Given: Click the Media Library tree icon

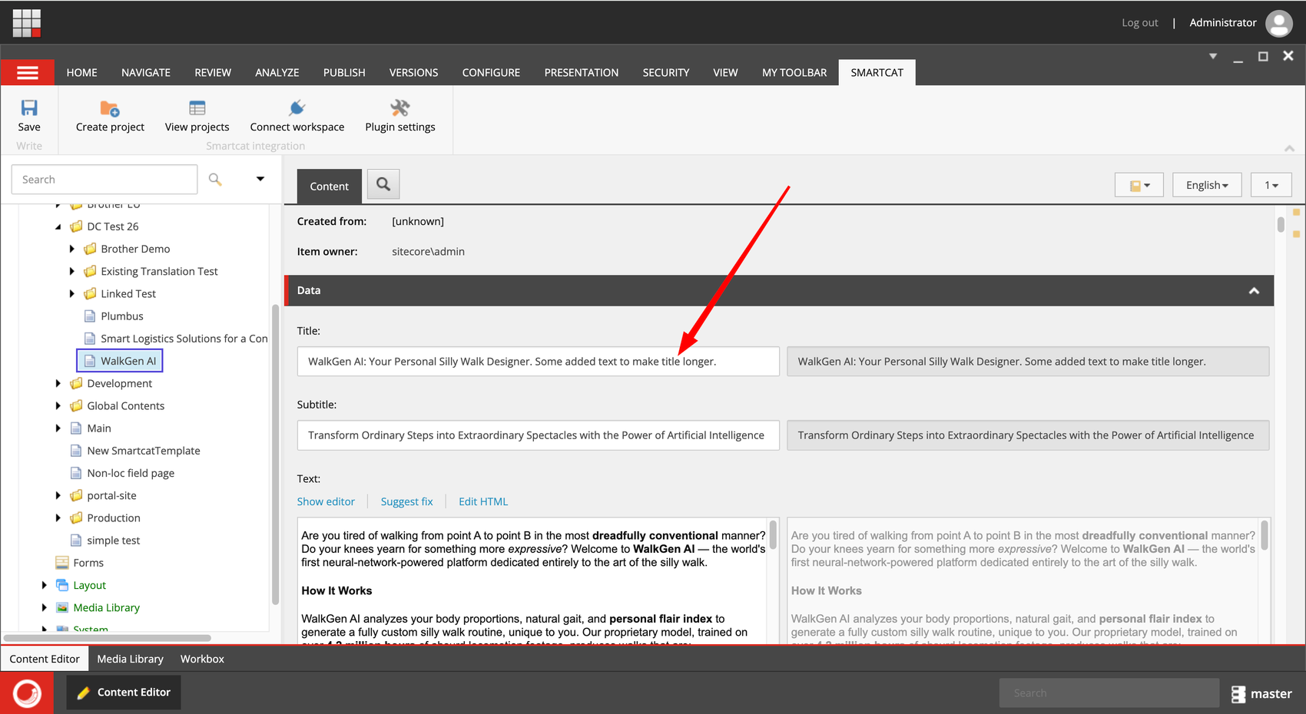Looking at the screenshot, I should coord(62,607).
